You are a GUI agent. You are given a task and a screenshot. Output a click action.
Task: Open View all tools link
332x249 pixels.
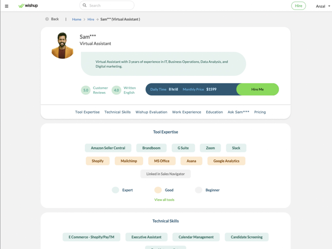164,200
